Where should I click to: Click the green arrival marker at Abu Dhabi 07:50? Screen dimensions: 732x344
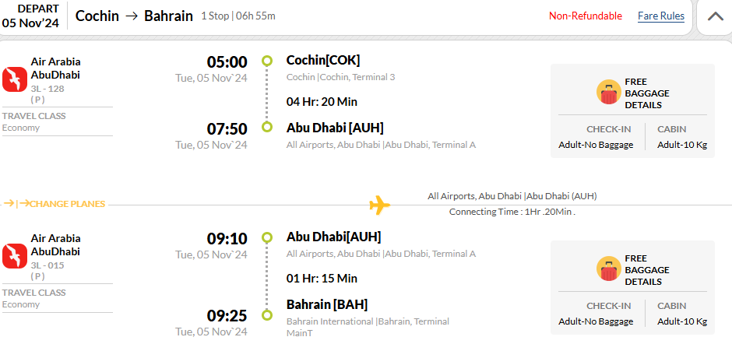267,127
